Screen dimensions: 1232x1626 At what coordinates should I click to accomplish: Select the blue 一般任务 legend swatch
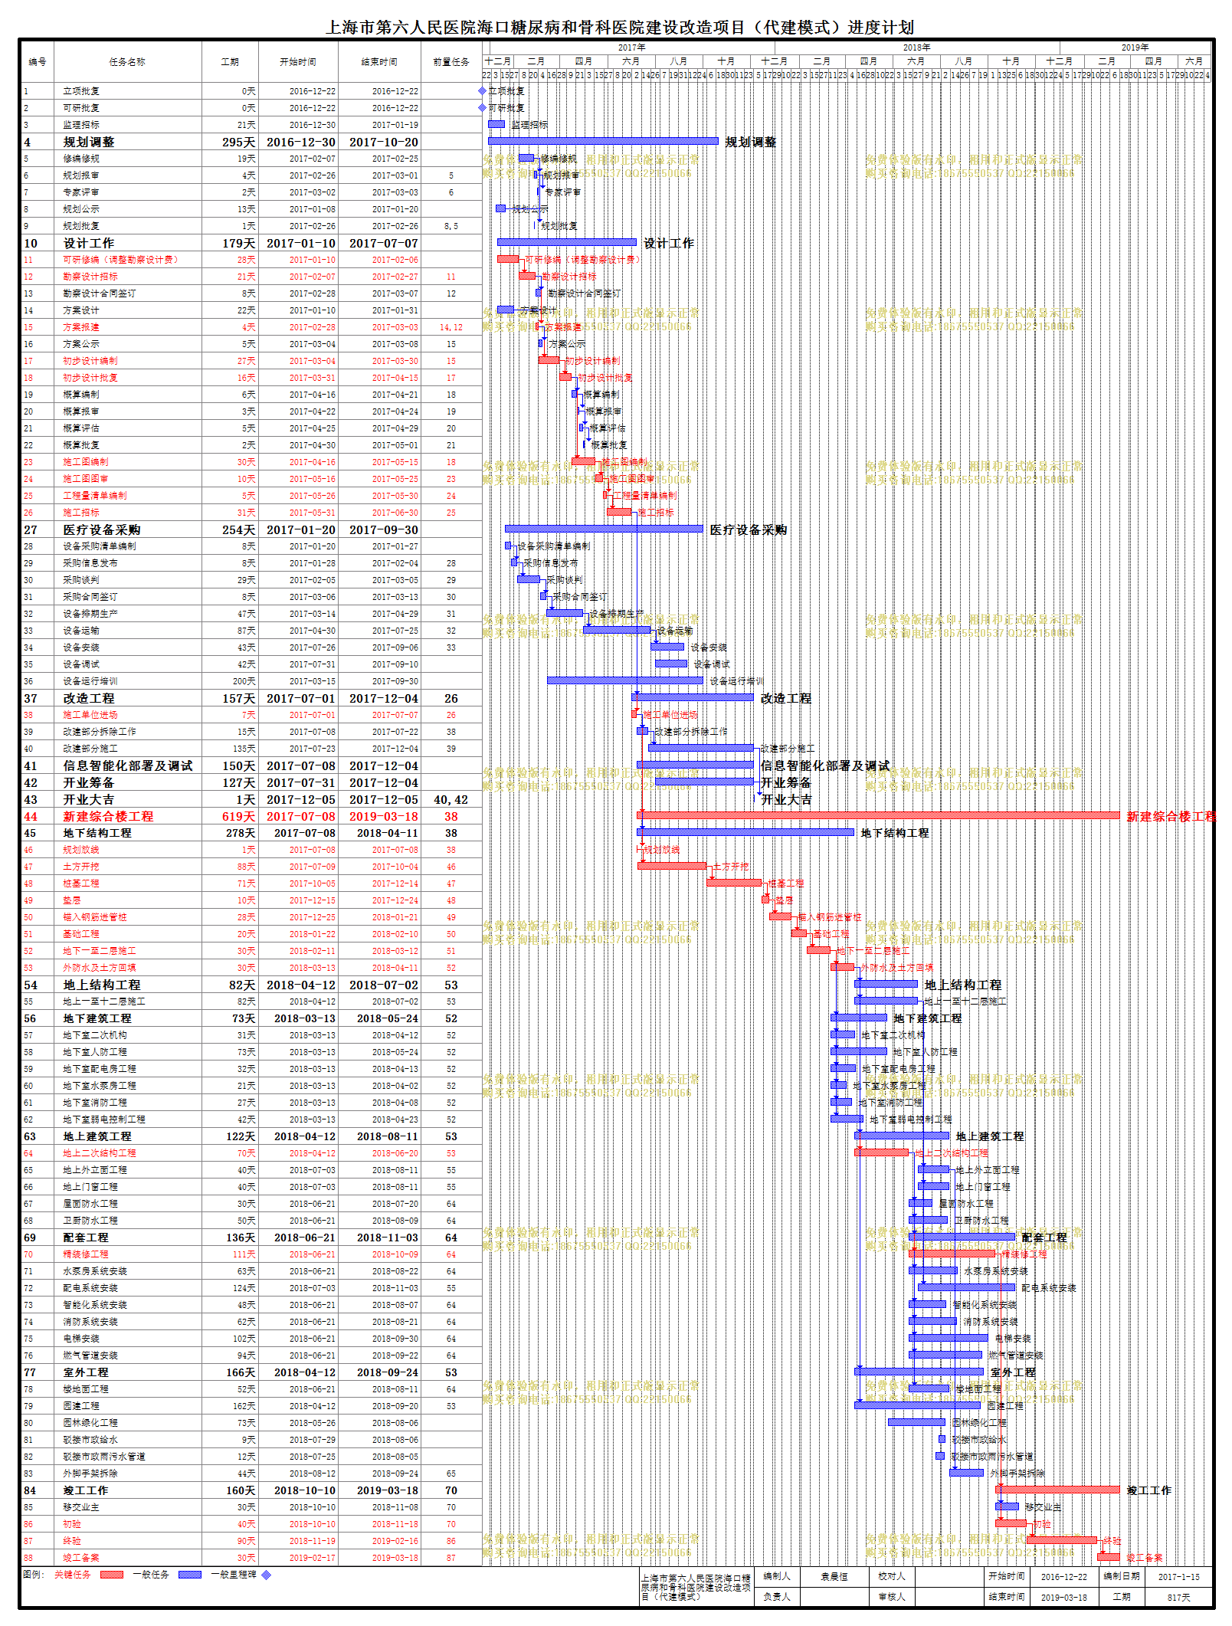pyautogui.click(x=190, y=1575)
